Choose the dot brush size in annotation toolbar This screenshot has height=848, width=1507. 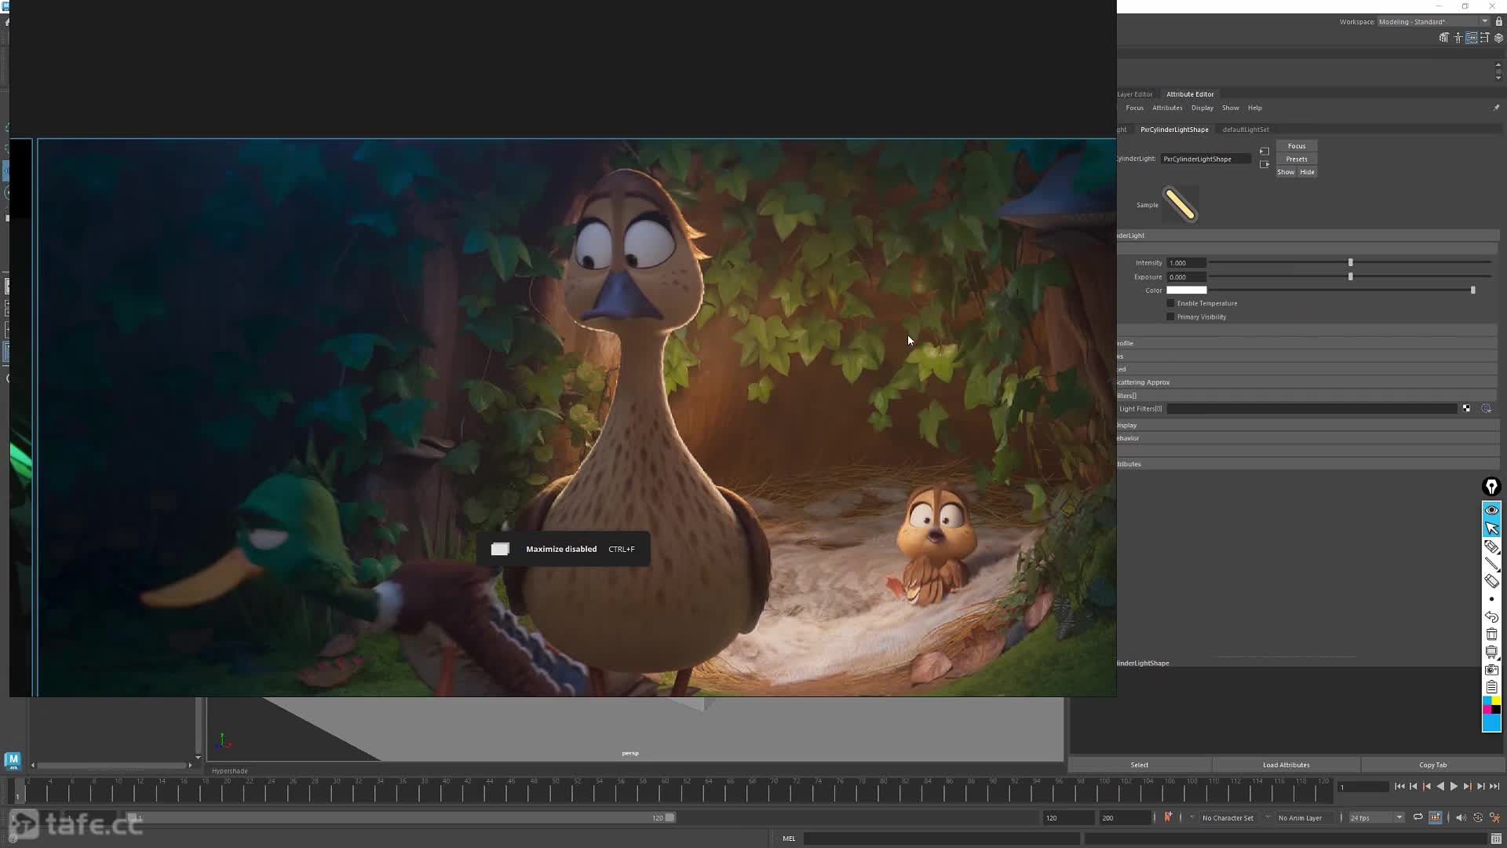1491,599
